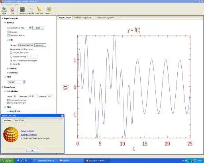Viewport: 204px width, 163px height.
Task: Click the Draw plot toolbar icon
Action: click(x=31, y=11)
